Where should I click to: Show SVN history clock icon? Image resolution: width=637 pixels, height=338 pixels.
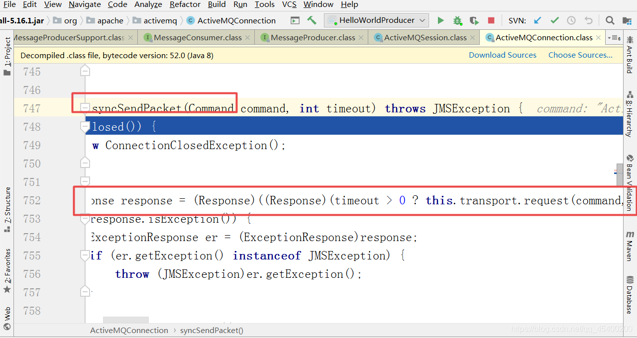[x=571, y=20]
